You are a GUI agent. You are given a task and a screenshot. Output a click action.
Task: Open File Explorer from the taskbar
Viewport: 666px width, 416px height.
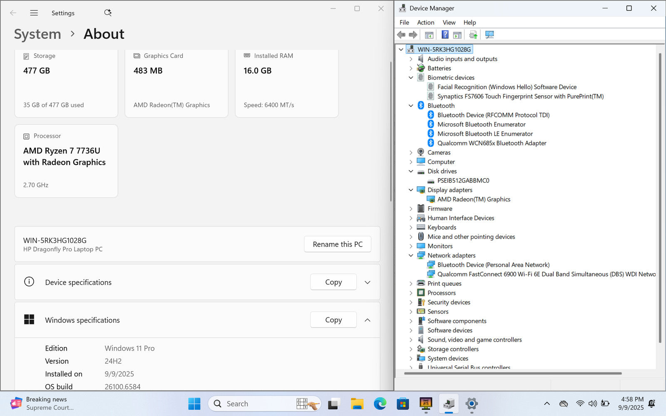point(357,404)
